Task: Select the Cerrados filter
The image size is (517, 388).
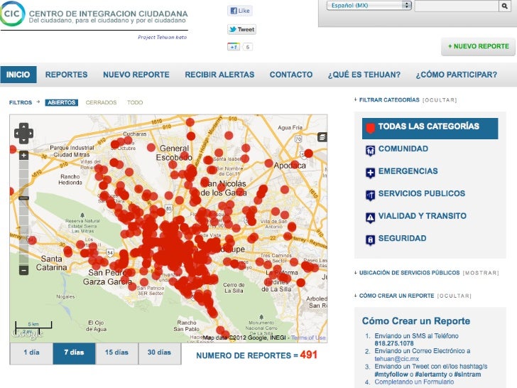Action: [101, 102]
